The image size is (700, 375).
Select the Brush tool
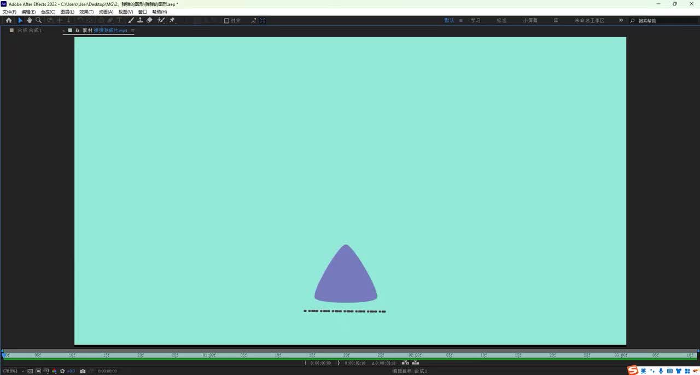click(131, 20)
